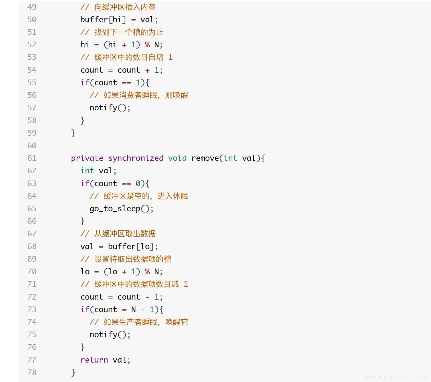Click the code 'buffer[hi] = val;'

point(119,19)
